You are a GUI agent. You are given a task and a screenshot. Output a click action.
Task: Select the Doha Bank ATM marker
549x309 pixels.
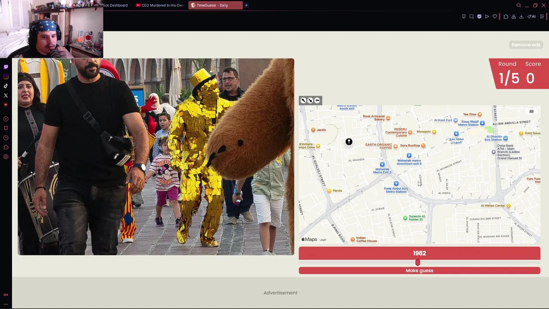(493, 152)
